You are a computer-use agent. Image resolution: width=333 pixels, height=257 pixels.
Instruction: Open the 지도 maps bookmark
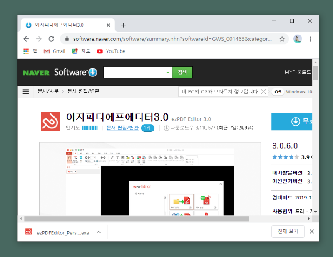81,51
